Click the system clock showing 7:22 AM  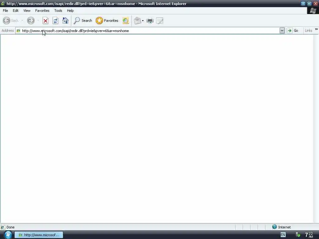(x=309, y=235)
